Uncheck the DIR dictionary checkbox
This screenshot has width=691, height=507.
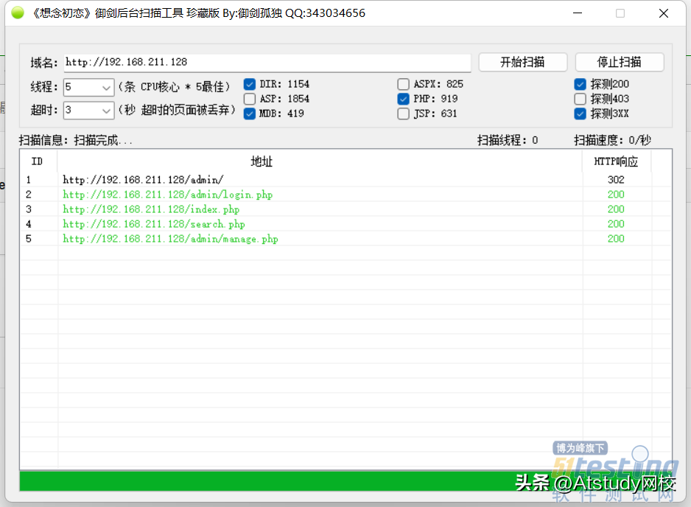click(x=250, y=84)
